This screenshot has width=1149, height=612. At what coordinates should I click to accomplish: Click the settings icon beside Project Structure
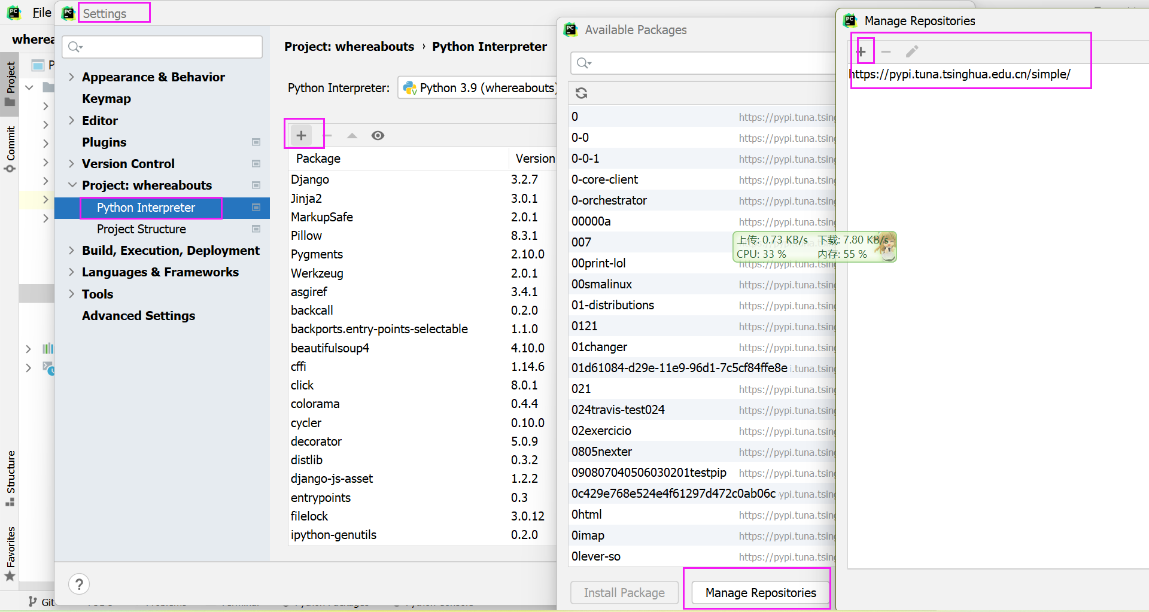[256, 229]
